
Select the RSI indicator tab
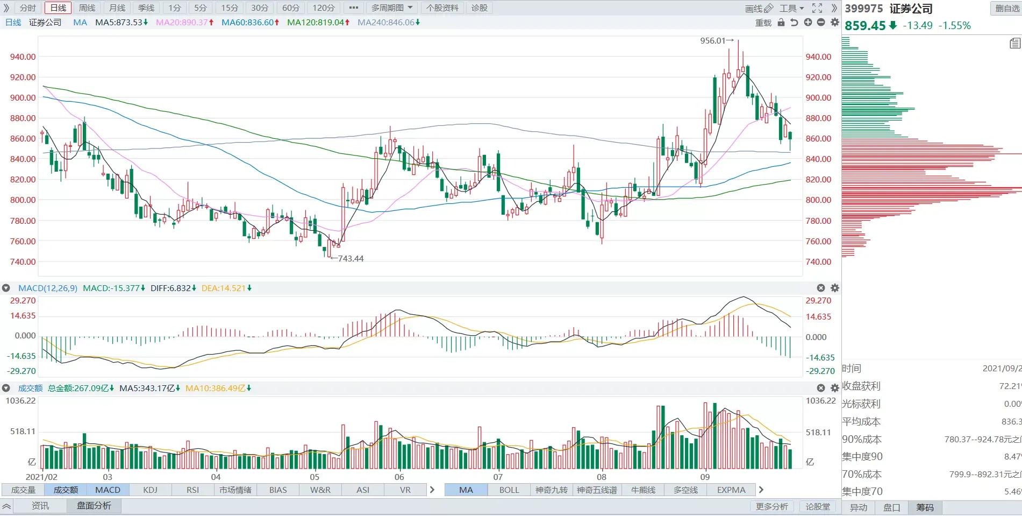[192, 490]
